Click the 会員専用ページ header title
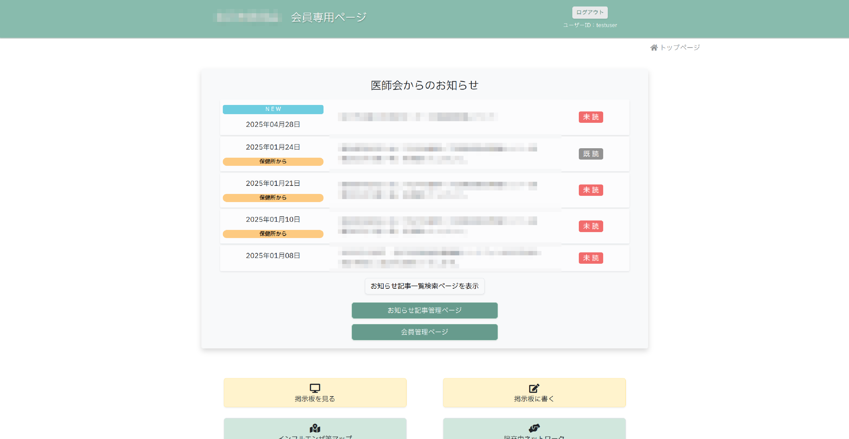The image size is (849, 439). 329,17
